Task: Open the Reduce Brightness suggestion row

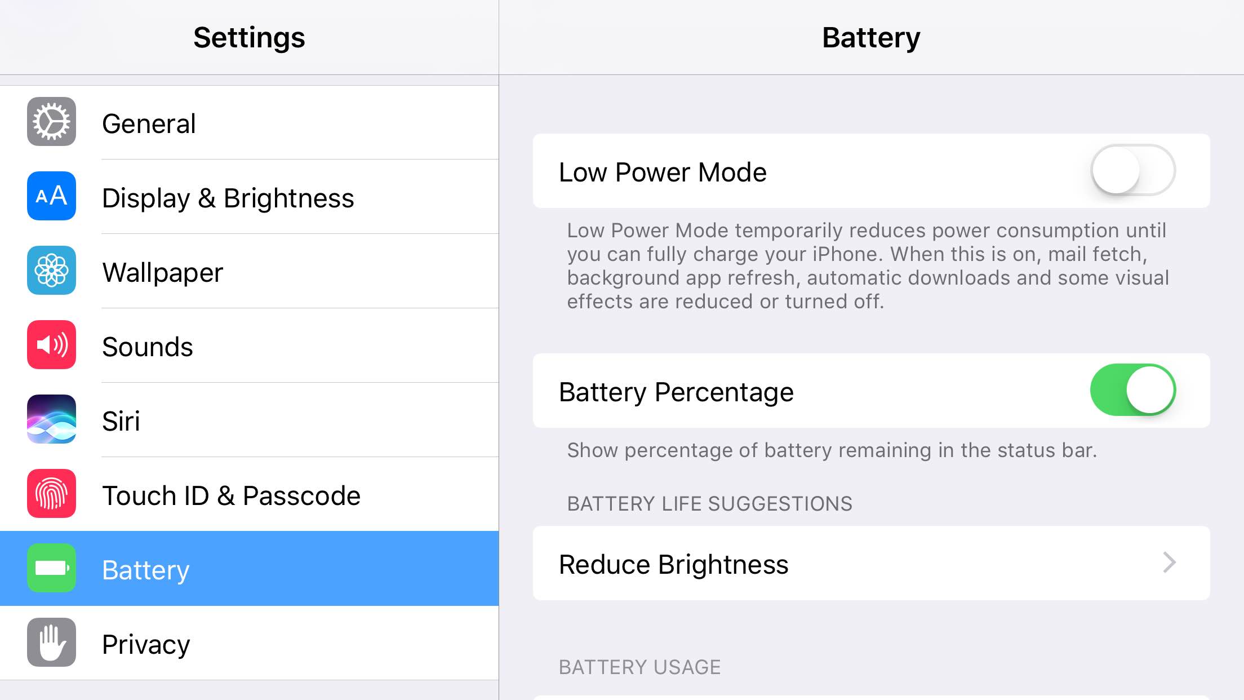Action: click(871, 563)
